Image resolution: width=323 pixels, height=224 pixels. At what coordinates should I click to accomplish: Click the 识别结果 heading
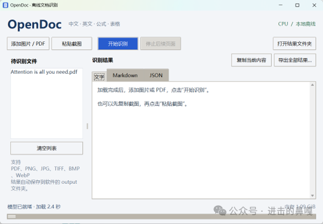pos(102,60)
